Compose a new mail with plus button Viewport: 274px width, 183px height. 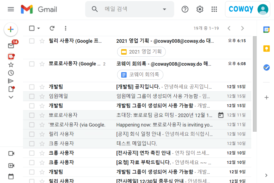[x=11, y=29]
